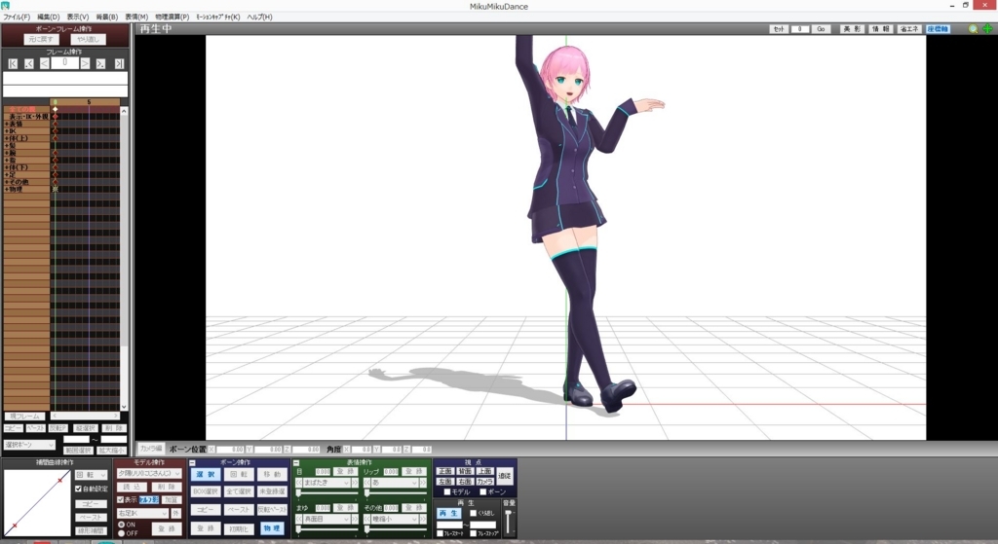Toggle the 表示 model display checkbox
The height and width of the screenshot is (544, 998).
click(120, 500)
